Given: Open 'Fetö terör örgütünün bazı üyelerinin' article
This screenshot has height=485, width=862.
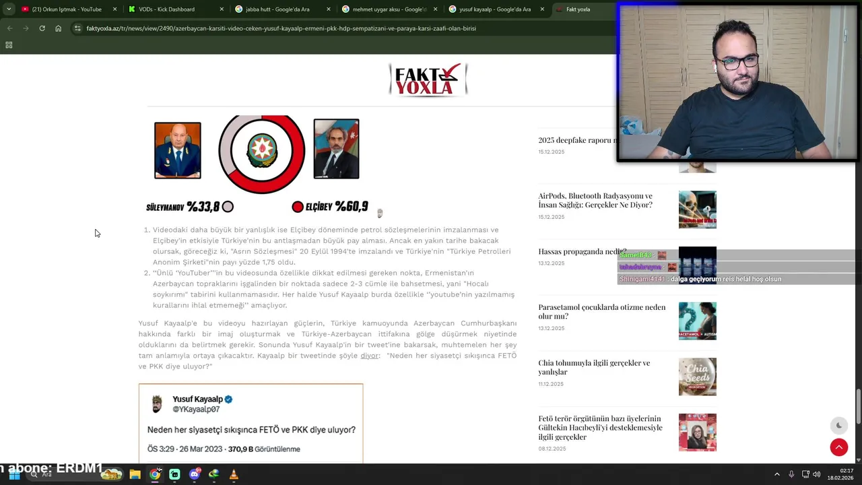Looking at the screenshot, I should click(600, 428).
